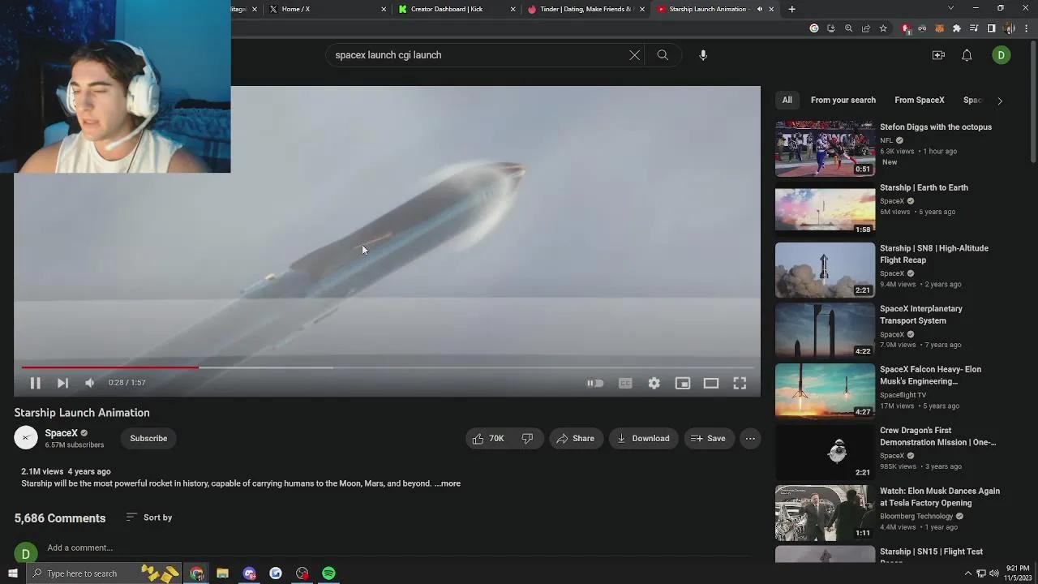Like the video with 70K likes
The width and height of the screenshot is (1038, 584).
click(x=487, y=438)
